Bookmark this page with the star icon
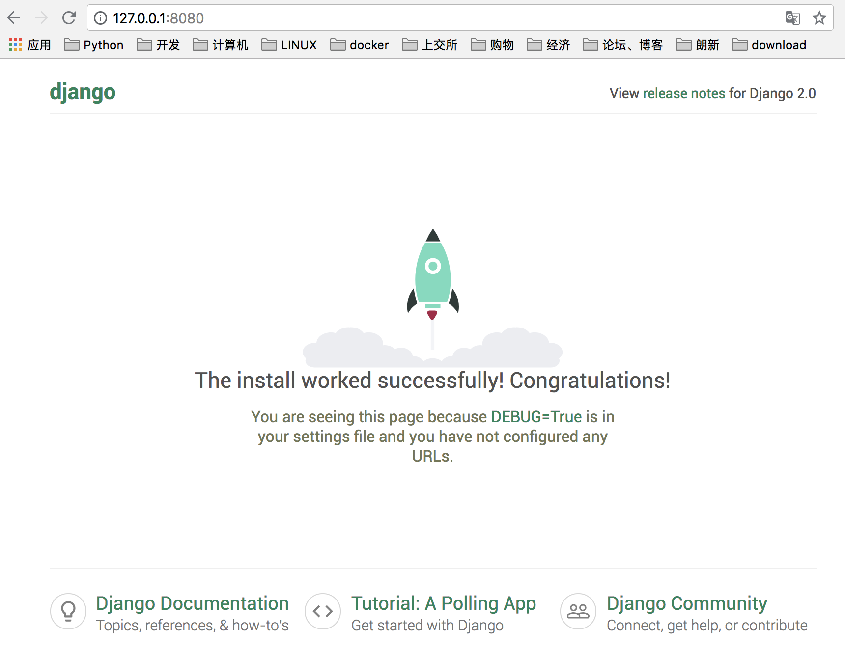Viewport: 845px width, 655px height. [819, 18]
